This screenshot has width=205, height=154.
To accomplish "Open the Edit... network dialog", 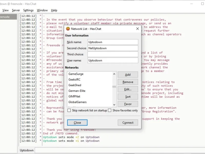I will (x=128, y=89).
